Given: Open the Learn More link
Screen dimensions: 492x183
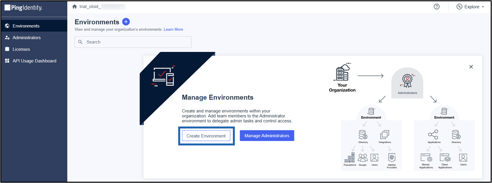Looking at the screenshot, I should coord(173,29).
